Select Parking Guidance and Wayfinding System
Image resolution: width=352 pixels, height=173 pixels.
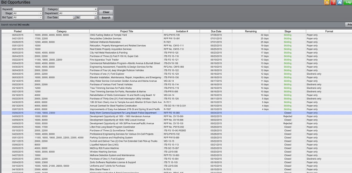click(x=111, y=137)
